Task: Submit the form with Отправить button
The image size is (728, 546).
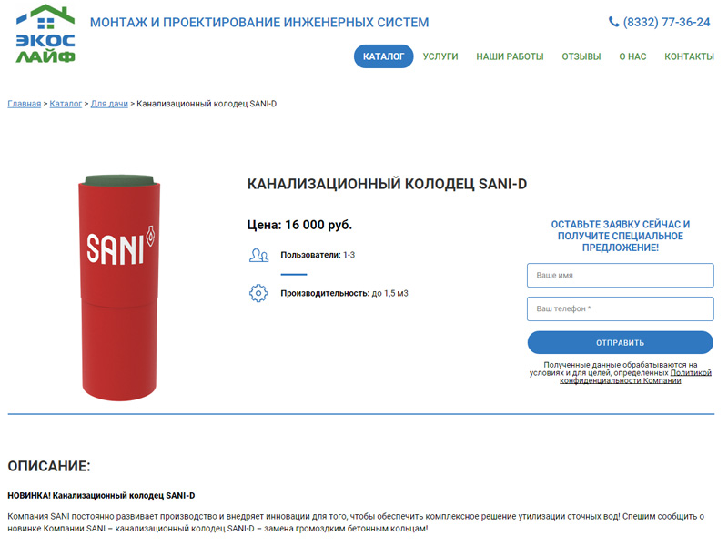Action: tap(621, 343)
